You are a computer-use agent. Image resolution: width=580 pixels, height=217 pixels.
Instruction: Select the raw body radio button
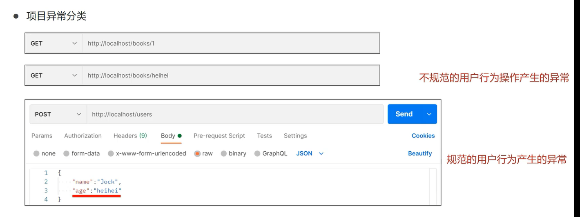pos(198,154)
